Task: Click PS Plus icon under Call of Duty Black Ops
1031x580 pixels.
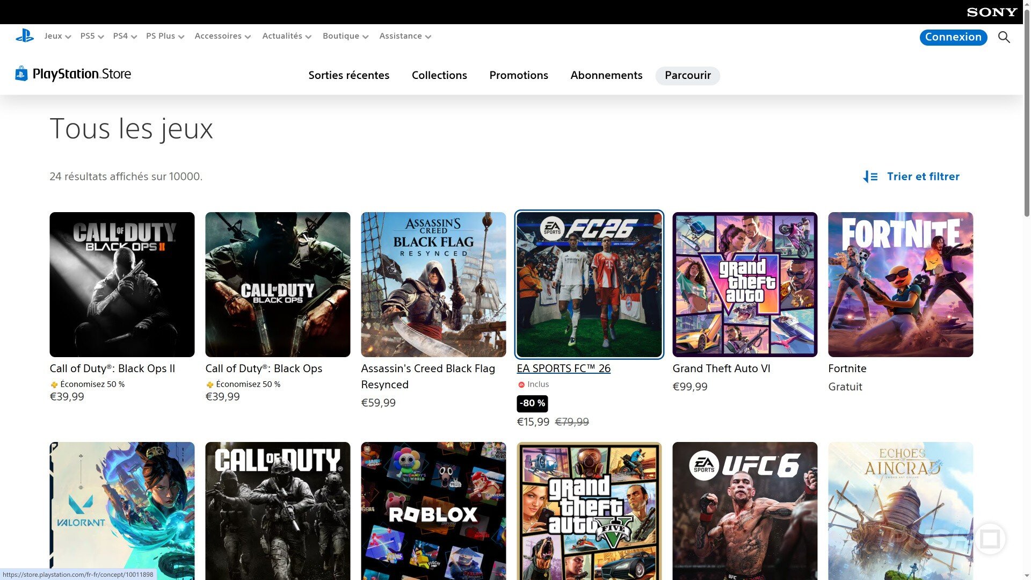Action: click(x=209, y=385)
